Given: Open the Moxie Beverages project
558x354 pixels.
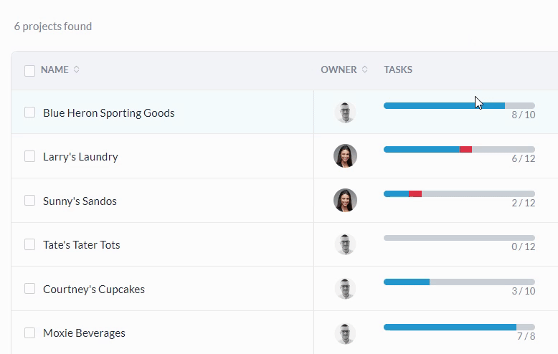Looking at the screenshot, I should (84, 333).
